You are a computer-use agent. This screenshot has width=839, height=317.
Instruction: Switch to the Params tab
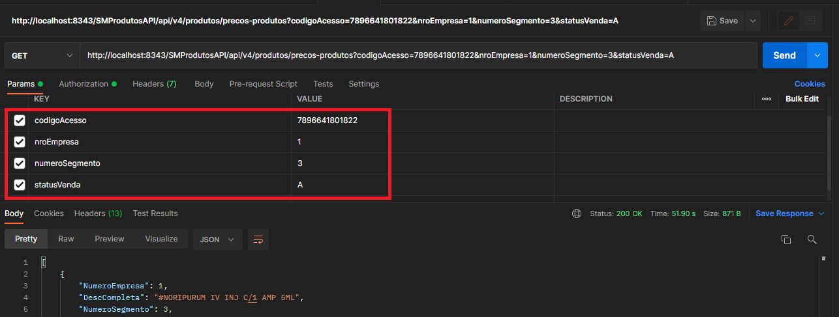tap(24, 84)
